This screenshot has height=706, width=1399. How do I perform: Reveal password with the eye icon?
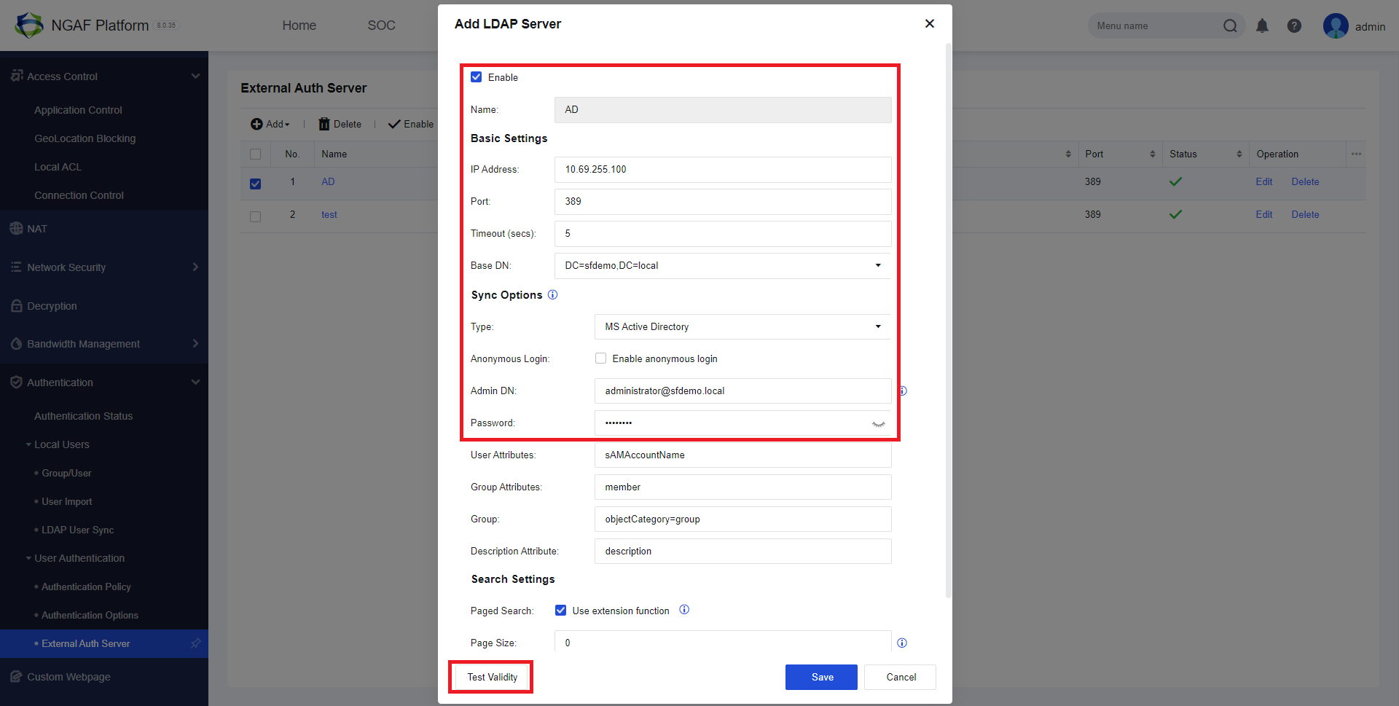tap(878, 423)
